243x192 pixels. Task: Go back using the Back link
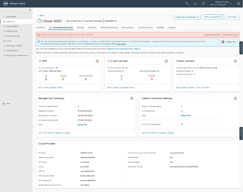click(x=41, y=15)
